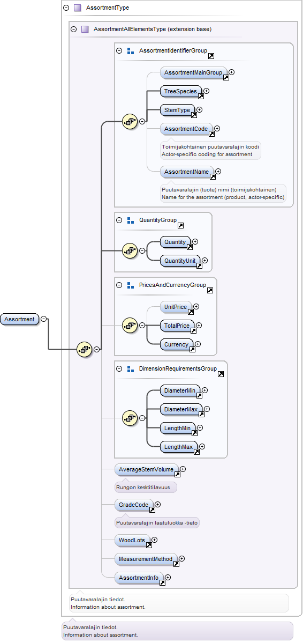
Task: Click the DiameterMax link arrow icon
Action: 201,415
